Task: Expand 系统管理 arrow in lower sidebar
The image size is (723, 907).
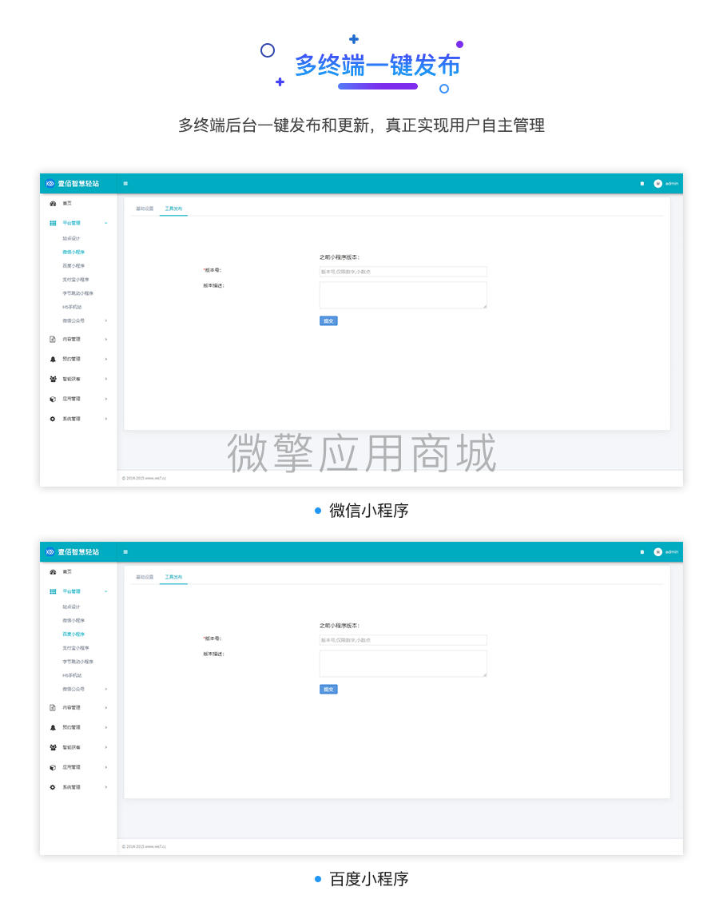Action: click(105, 787)
